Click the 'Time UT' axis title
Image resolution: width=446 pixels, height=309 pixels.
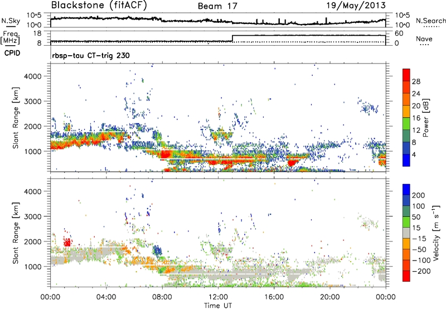[x=218, y=306]
